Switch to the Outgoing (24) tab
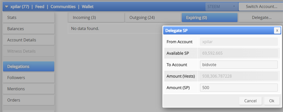283x112 pixels. click(153, 18)
